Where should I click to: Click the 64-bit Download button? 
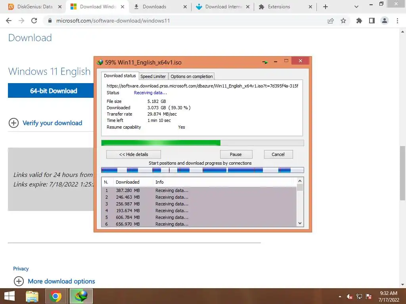point(51,91)
